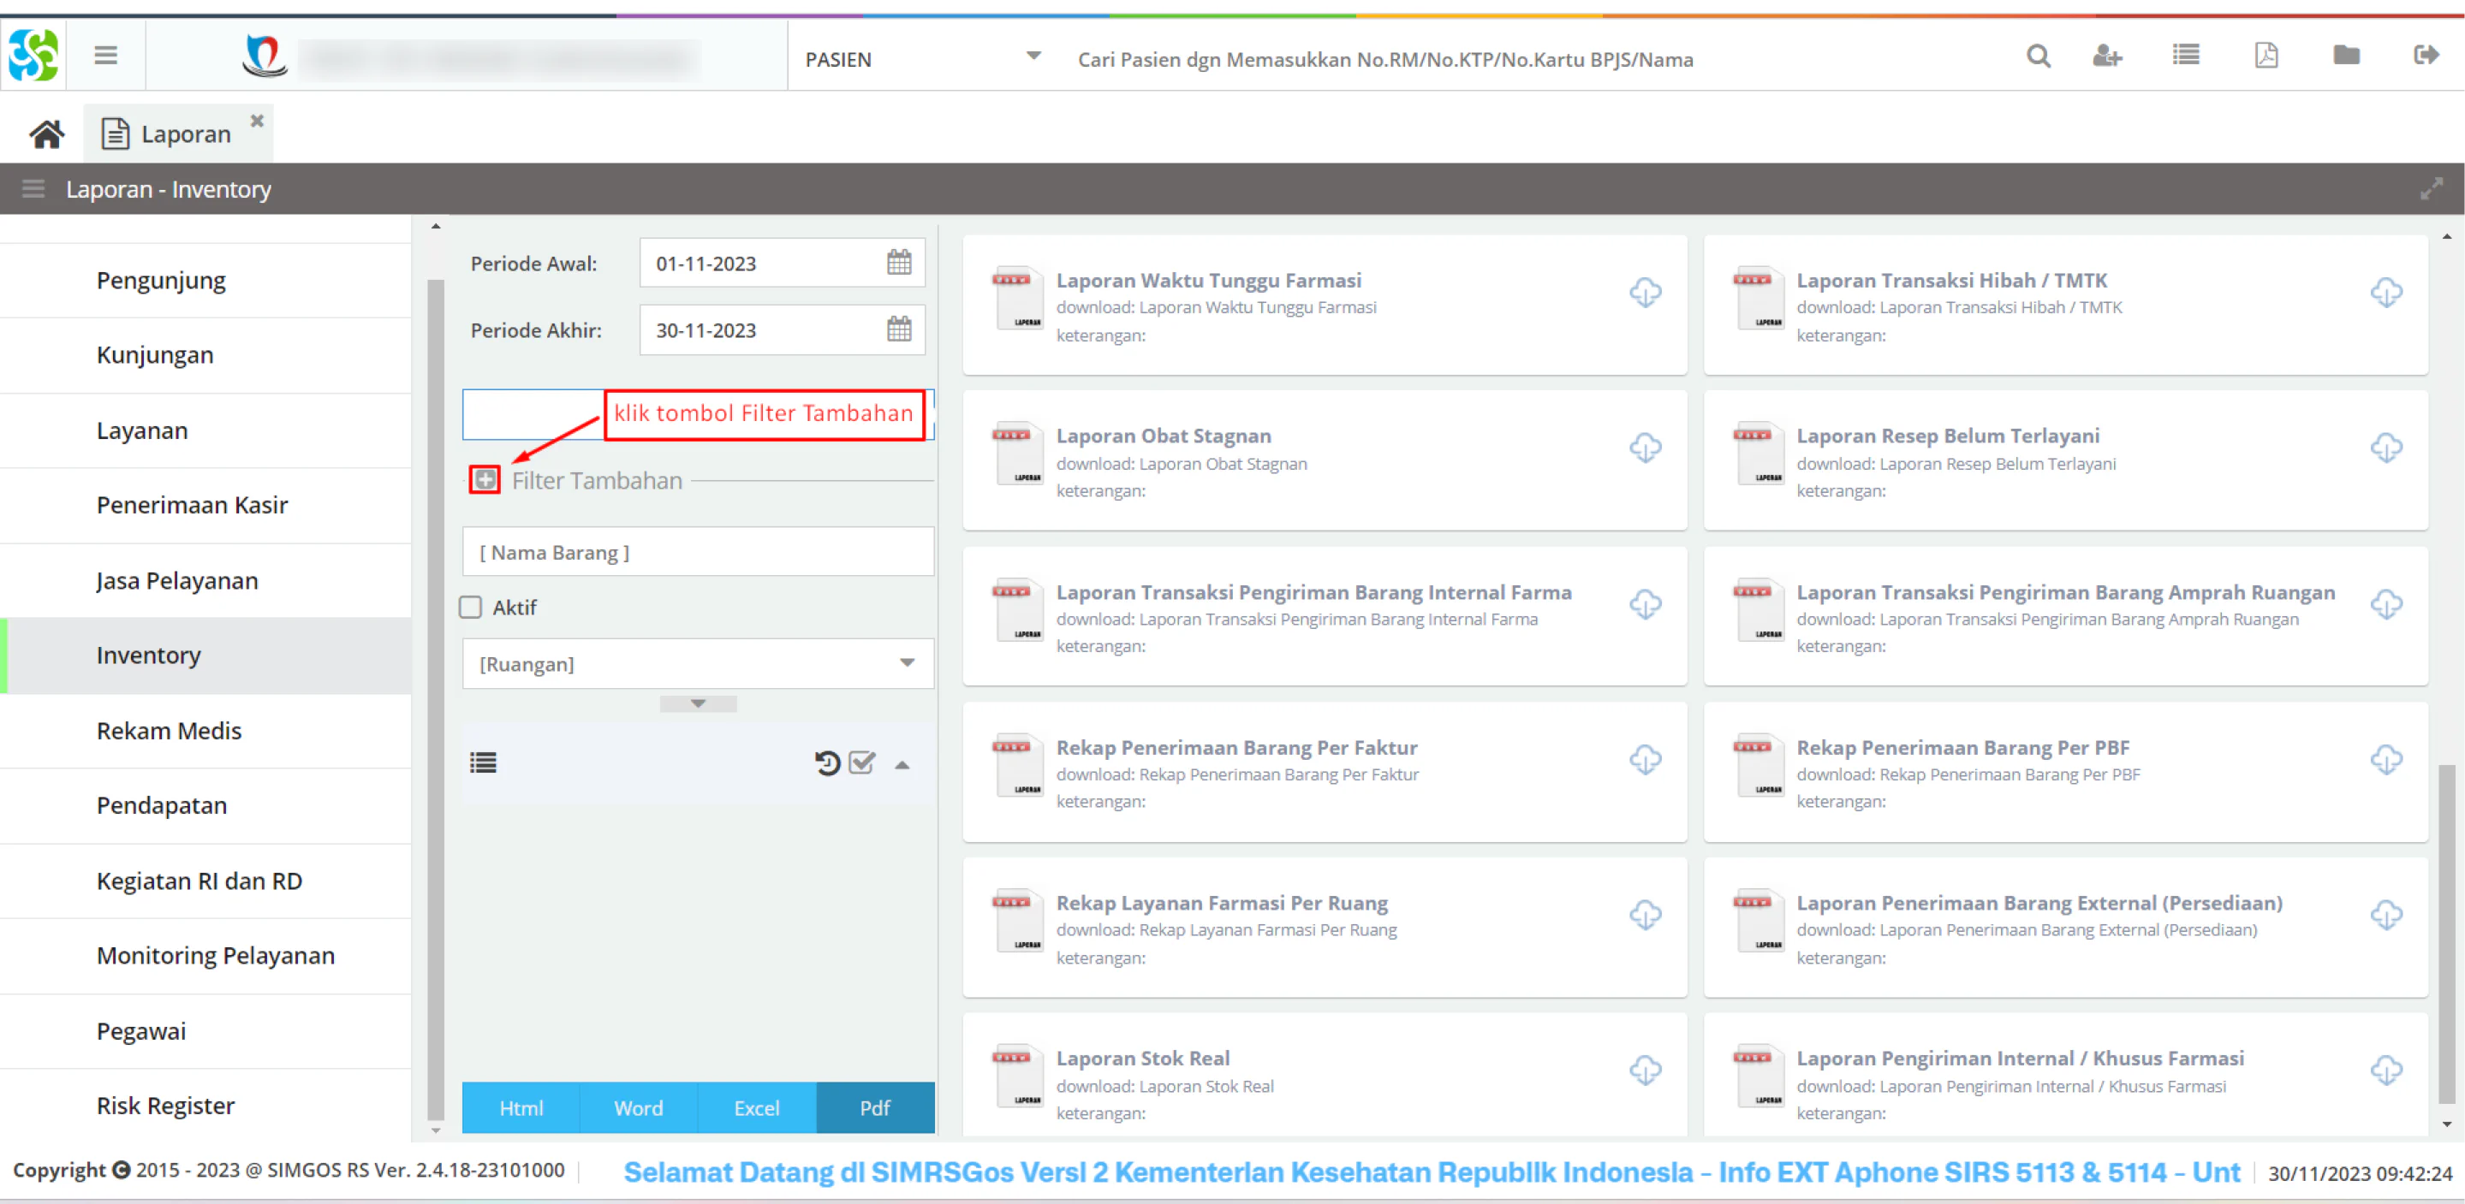Click the reset history icon in filter panel

coord(827,763)
